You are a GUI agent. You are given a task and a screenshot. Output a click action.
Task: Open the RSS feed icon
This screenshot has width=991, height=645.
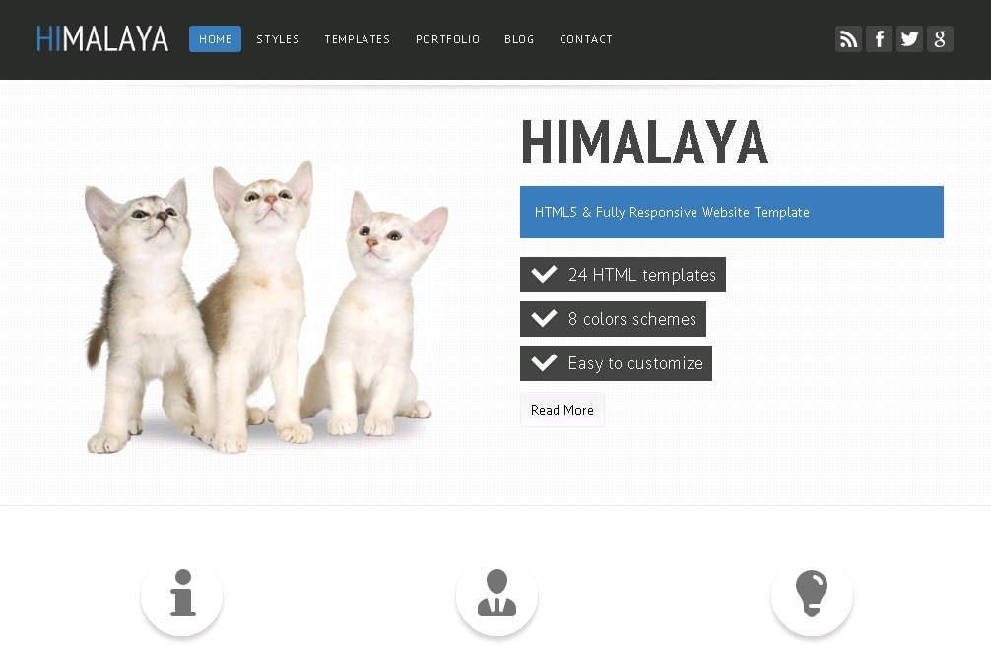[848, 39]
